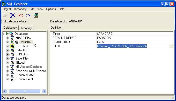Click the SQL Explorer title bar icon
This screenshot has height=101, width=176.
(x=4, y=4)
